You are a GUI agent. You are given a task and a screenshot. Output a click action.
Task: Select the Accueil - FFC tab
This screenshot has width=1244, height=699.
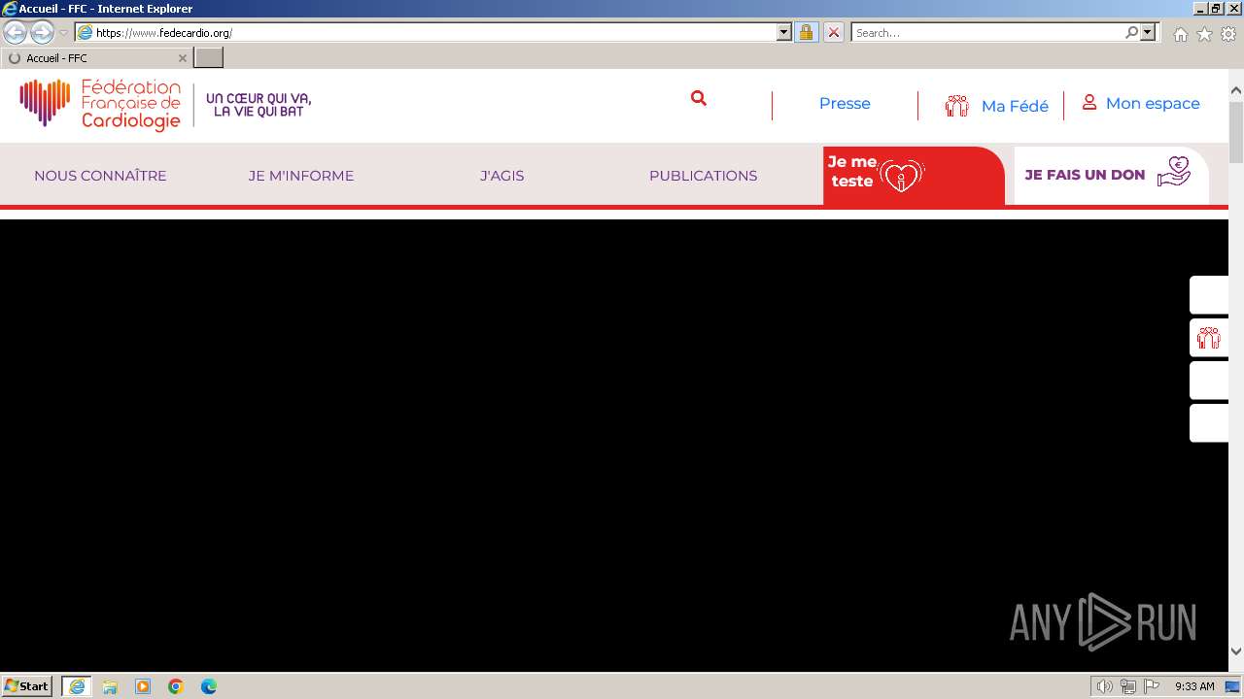[x=97, y=58]
